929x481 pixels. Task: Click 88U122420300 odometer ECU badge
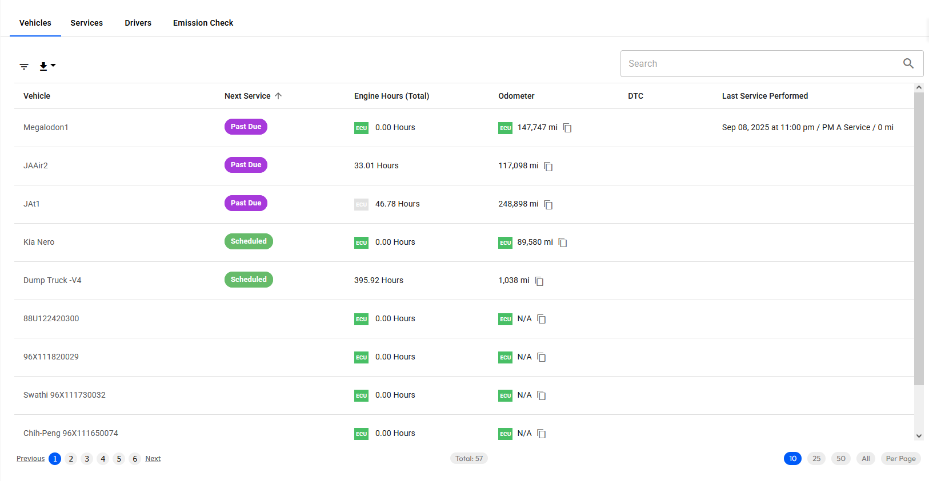pyautogui.click(x=505, y=319)
